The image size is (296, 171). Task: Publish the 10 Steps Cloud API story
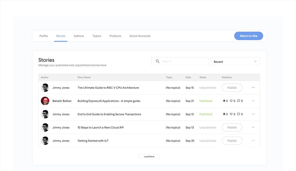232,127
